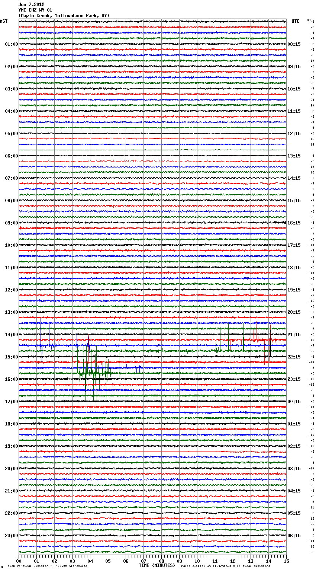
Task: Select the 14:00 MST time label
Action: click(x=12, y=335)
